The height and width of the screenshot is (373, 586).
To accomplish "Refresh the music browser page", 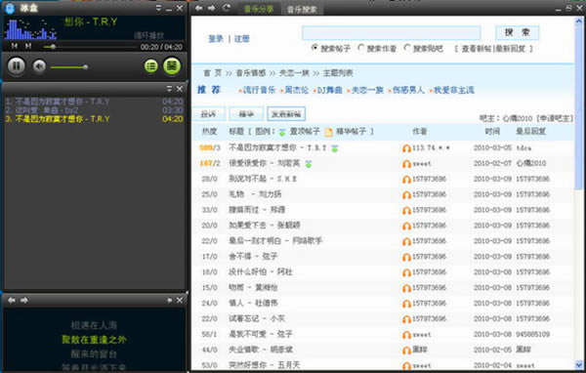I will [x=227, y=8].
